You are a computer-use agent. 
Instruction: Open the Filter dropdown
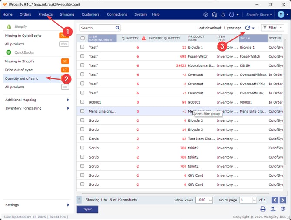click(273, 28)
